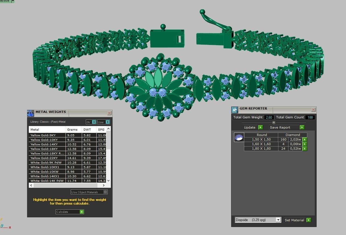
Task: Select the Yellow Gold:14KY row
Action: (x=68, y=144)
